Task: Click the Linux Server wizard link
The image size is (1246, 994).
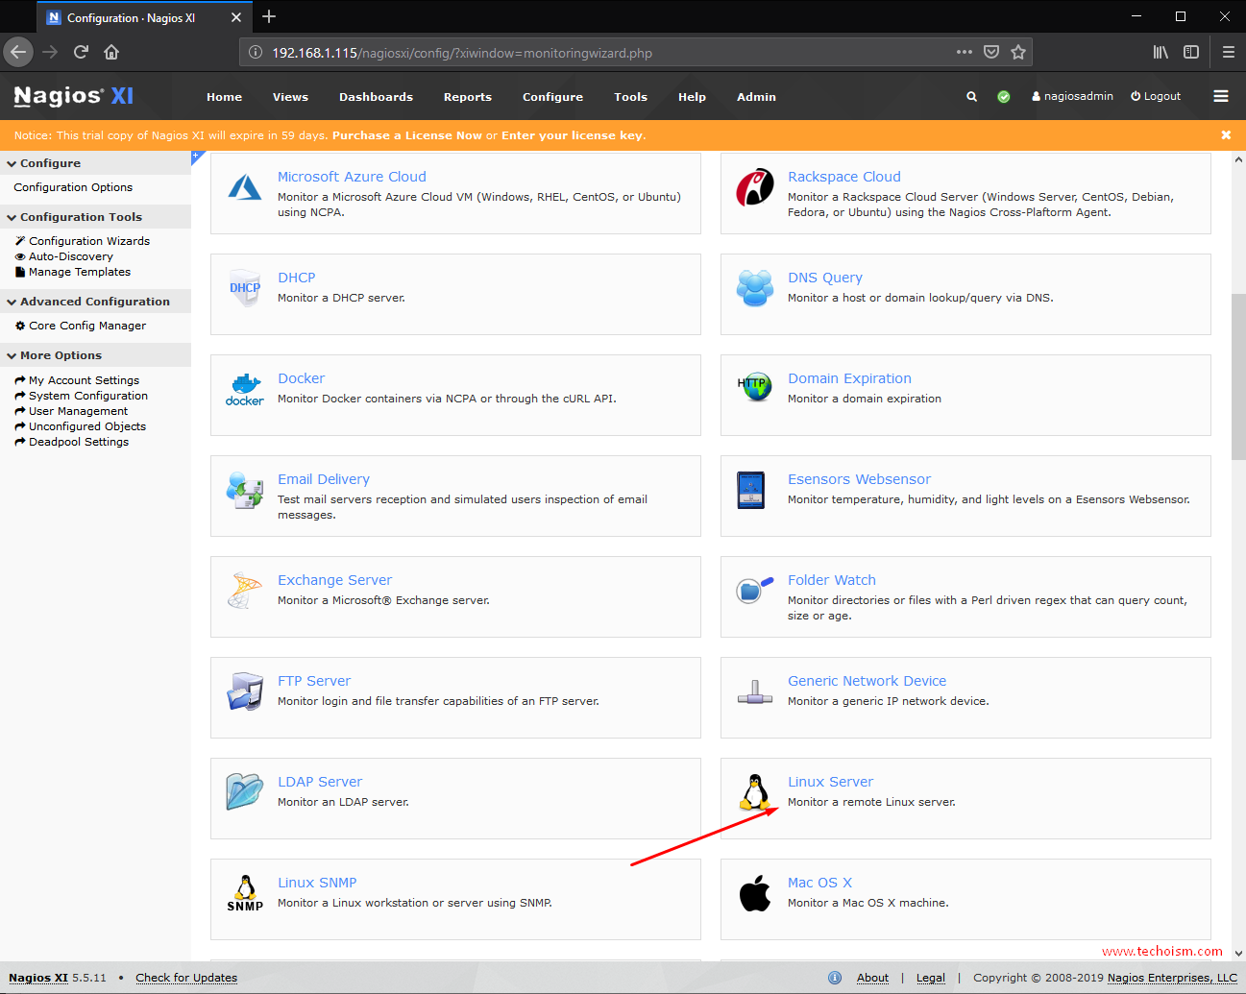Action: point(830,782)
